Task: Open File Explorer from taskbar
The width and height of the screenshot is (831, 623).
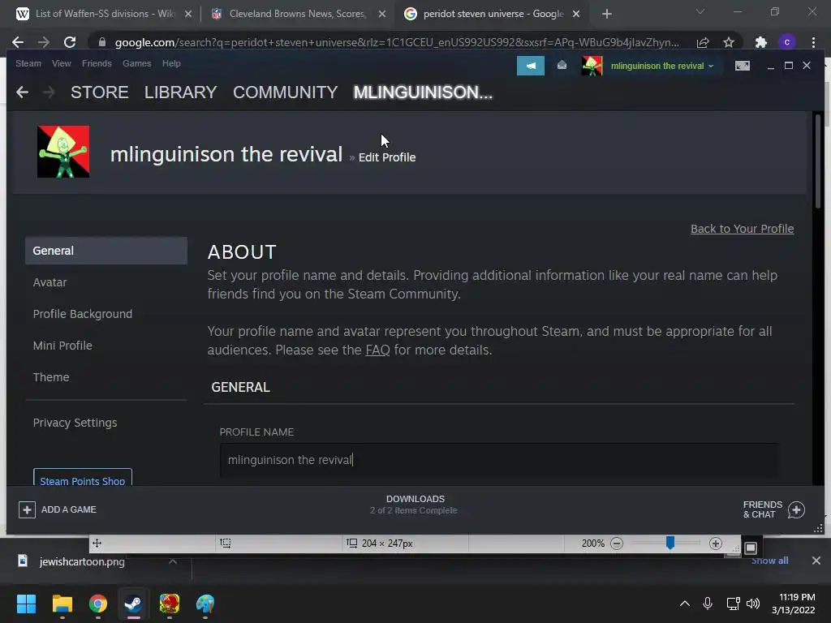Action: [x=62, y=604]
